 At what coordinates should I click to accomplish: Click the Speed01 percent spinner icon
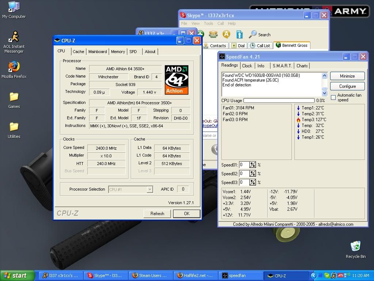253,165
